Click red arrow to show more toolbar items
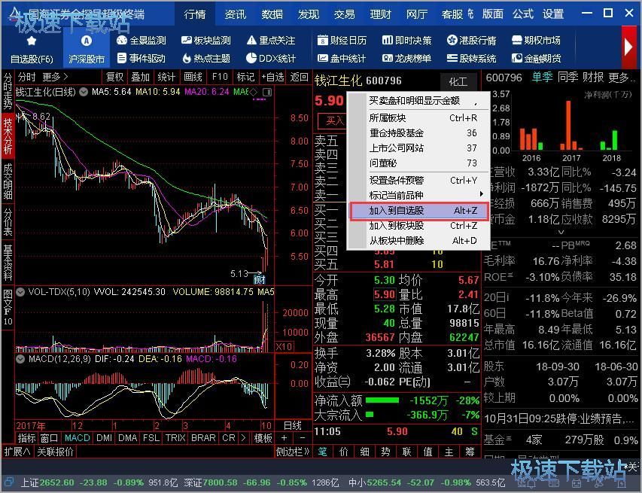 coord(629,47)
